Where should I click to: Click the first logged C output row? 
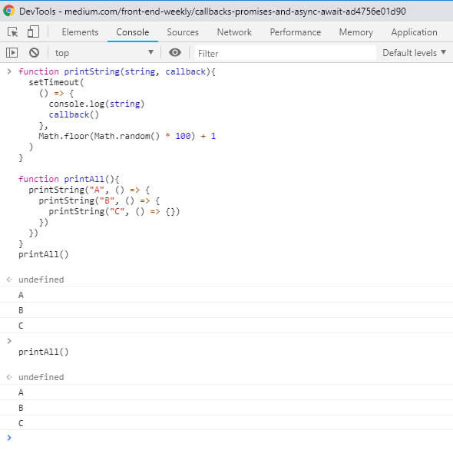(x=226, y=326)
